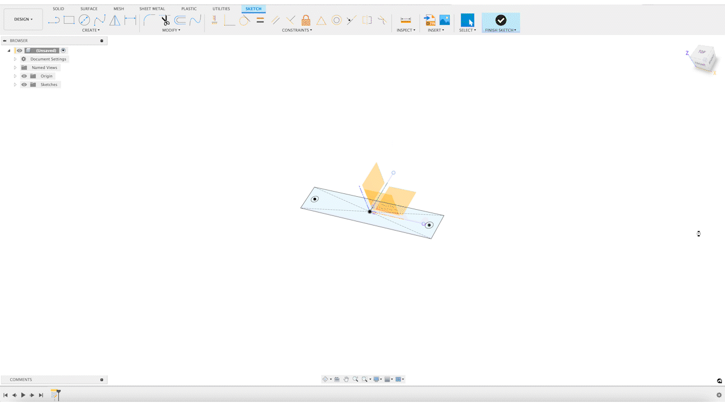Click the Insert Canvas image icon
This screenshot has width=725, height=407.
pos(445,20)
